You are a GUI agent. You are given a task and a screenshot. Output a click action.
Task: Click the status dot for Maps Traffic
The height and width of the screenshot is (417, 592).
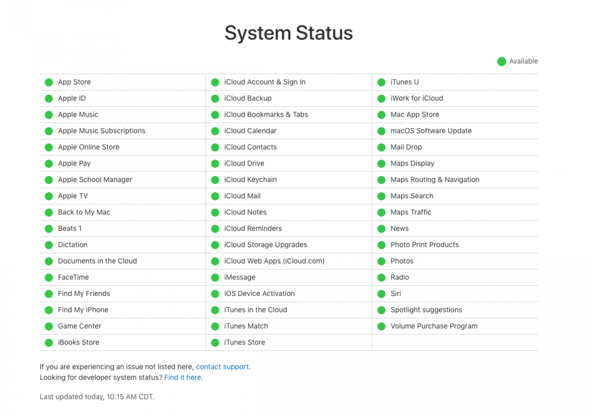click(381, 213)
